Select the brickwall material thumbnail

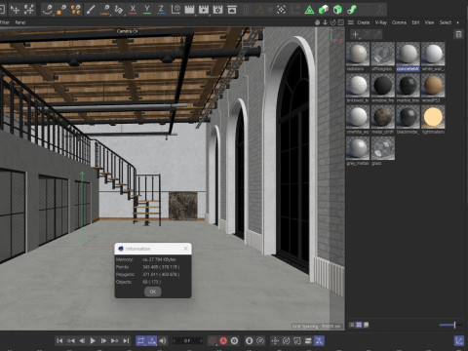(358, 86)
